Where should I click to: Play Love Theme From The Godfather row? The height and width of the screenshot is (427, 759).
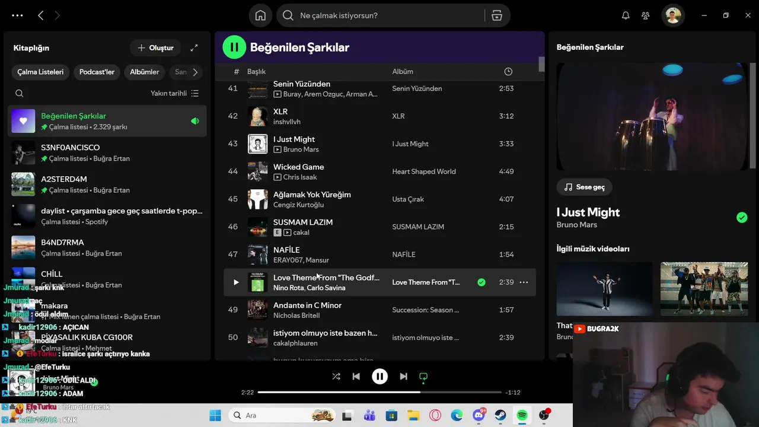click(236, 282)
